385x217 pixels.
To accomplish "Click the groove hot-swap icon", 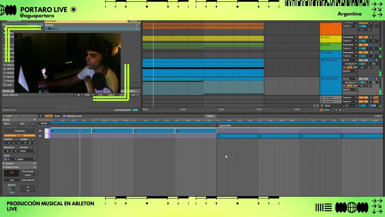I will [x=31, y=147].
